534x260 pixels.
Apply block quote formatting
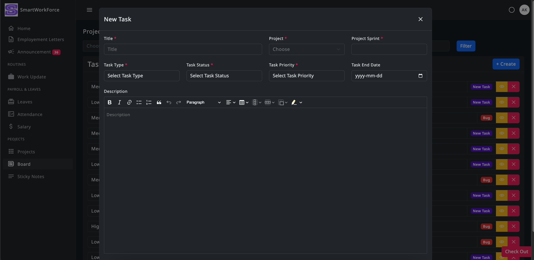click(159, 102)
